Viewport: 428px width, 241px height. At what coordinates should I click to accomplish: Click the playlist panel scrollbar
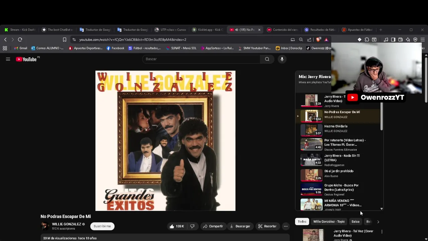click(382, 116)
